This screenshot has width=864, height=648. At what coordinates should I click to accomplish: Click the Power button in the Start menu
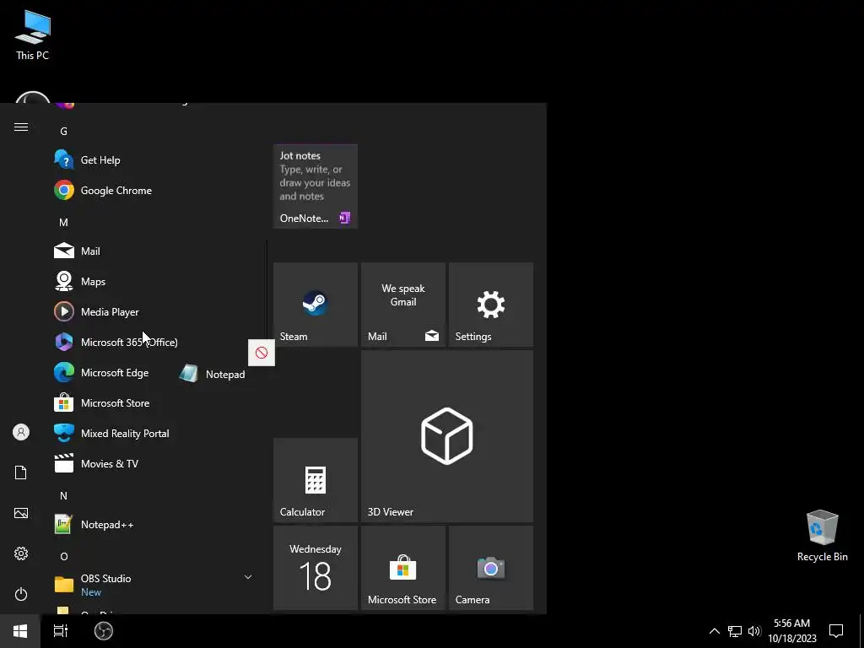point(21,594)
